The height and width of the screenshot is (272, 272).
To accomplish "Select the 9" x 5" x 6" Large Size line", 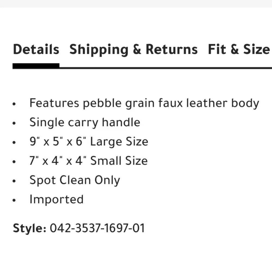I will (x=89, y=141).
